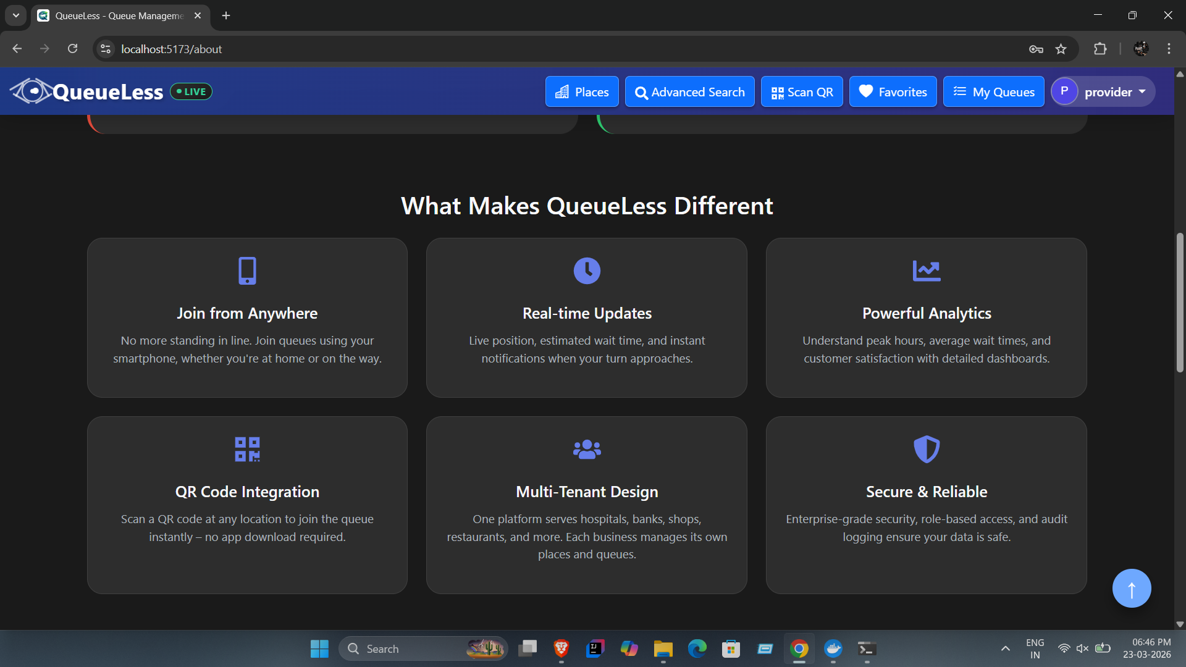Close the QueueLess browser tab
1186x667 pixels.
(x=198, y=15)
